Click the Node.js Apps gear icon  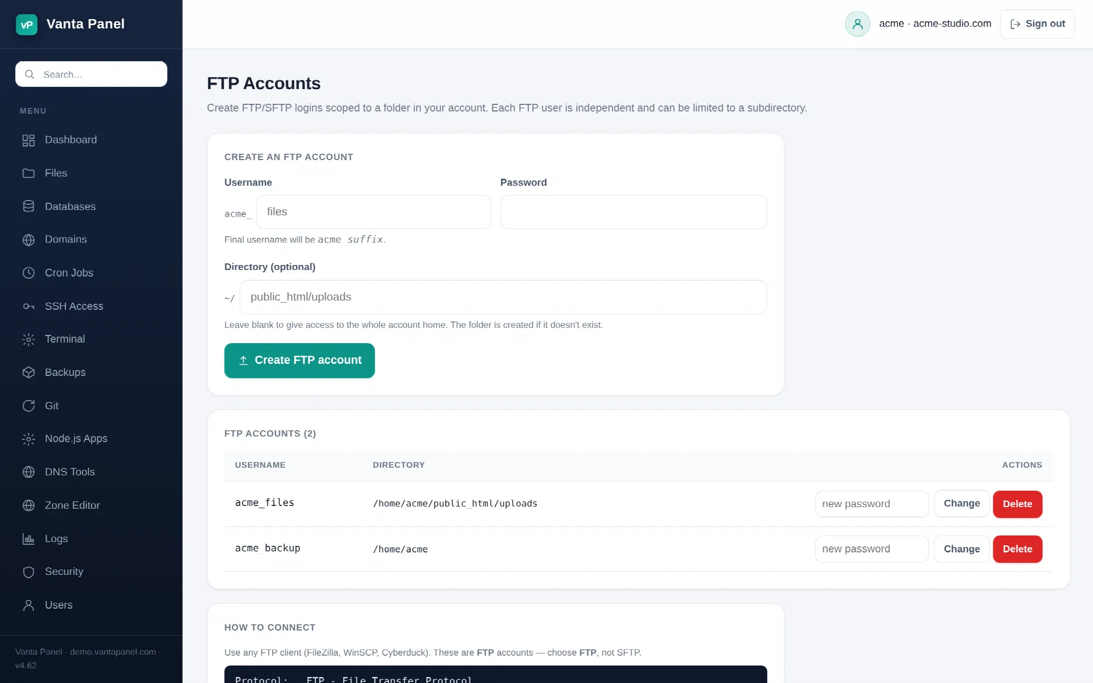(28, 439)
